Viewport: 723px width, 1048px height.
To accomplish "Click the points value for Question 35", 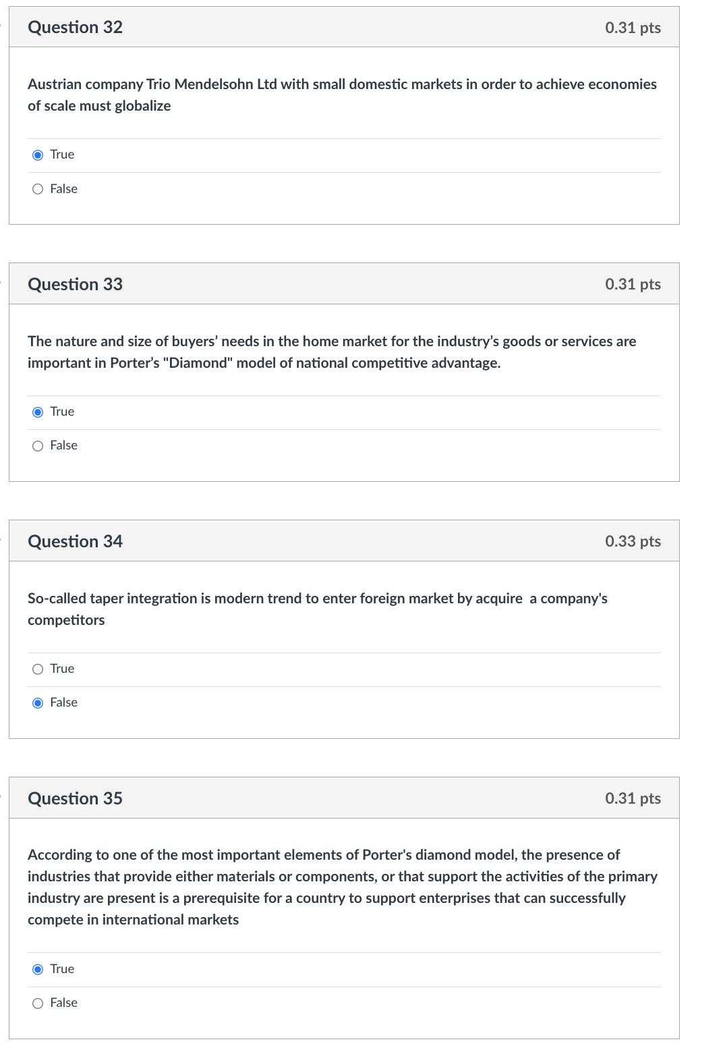I will coord(633,798).
